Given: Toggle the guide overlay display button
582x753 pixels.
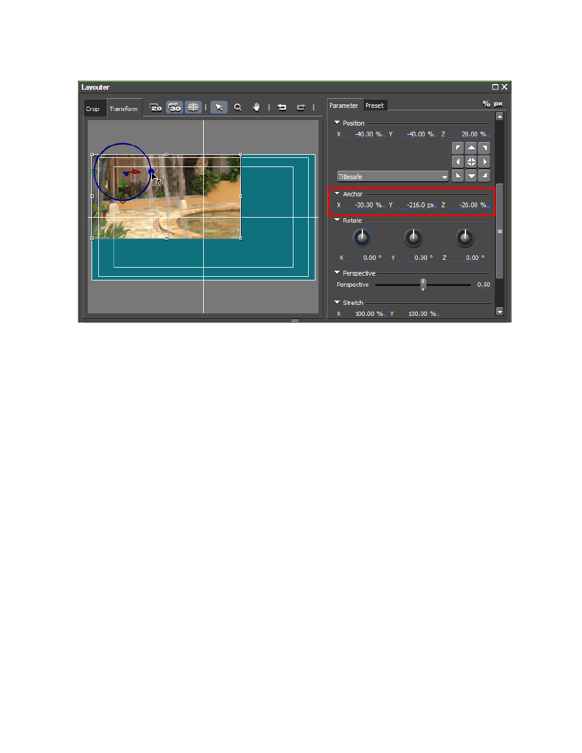Looking at the screenshot, I should pyautogui.click(x=193, y=107).
